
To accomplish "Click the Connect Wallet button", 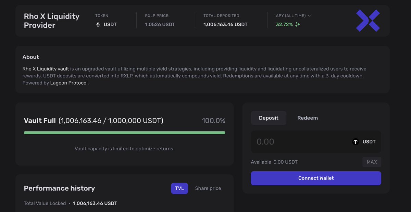I will tap(316, 178).
